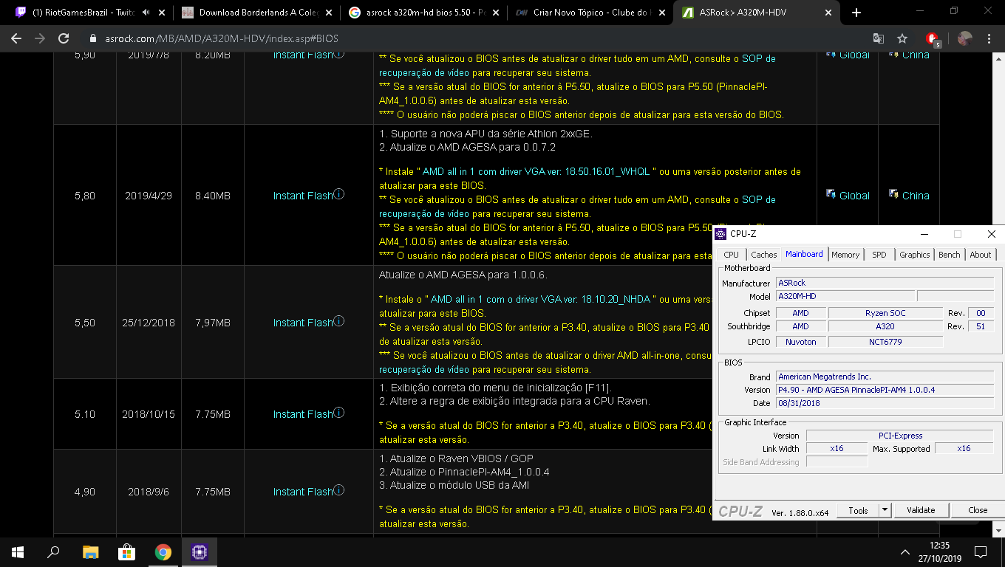Select the American Megatrends Inc. brand field

(885, 377)
